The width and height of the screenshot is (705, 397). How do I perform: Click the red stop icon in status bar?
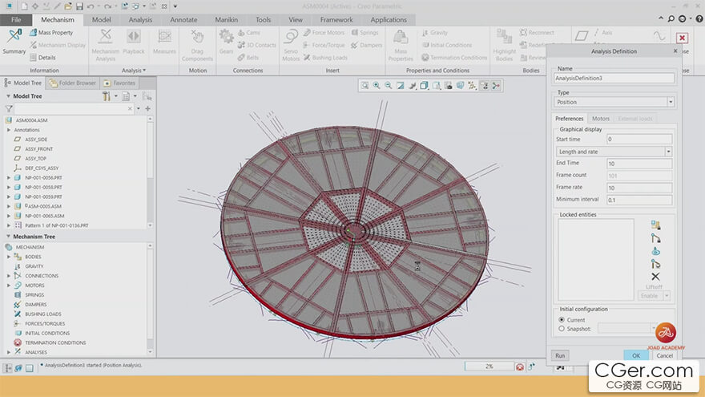pyautogui.click(x=520, y=367)
